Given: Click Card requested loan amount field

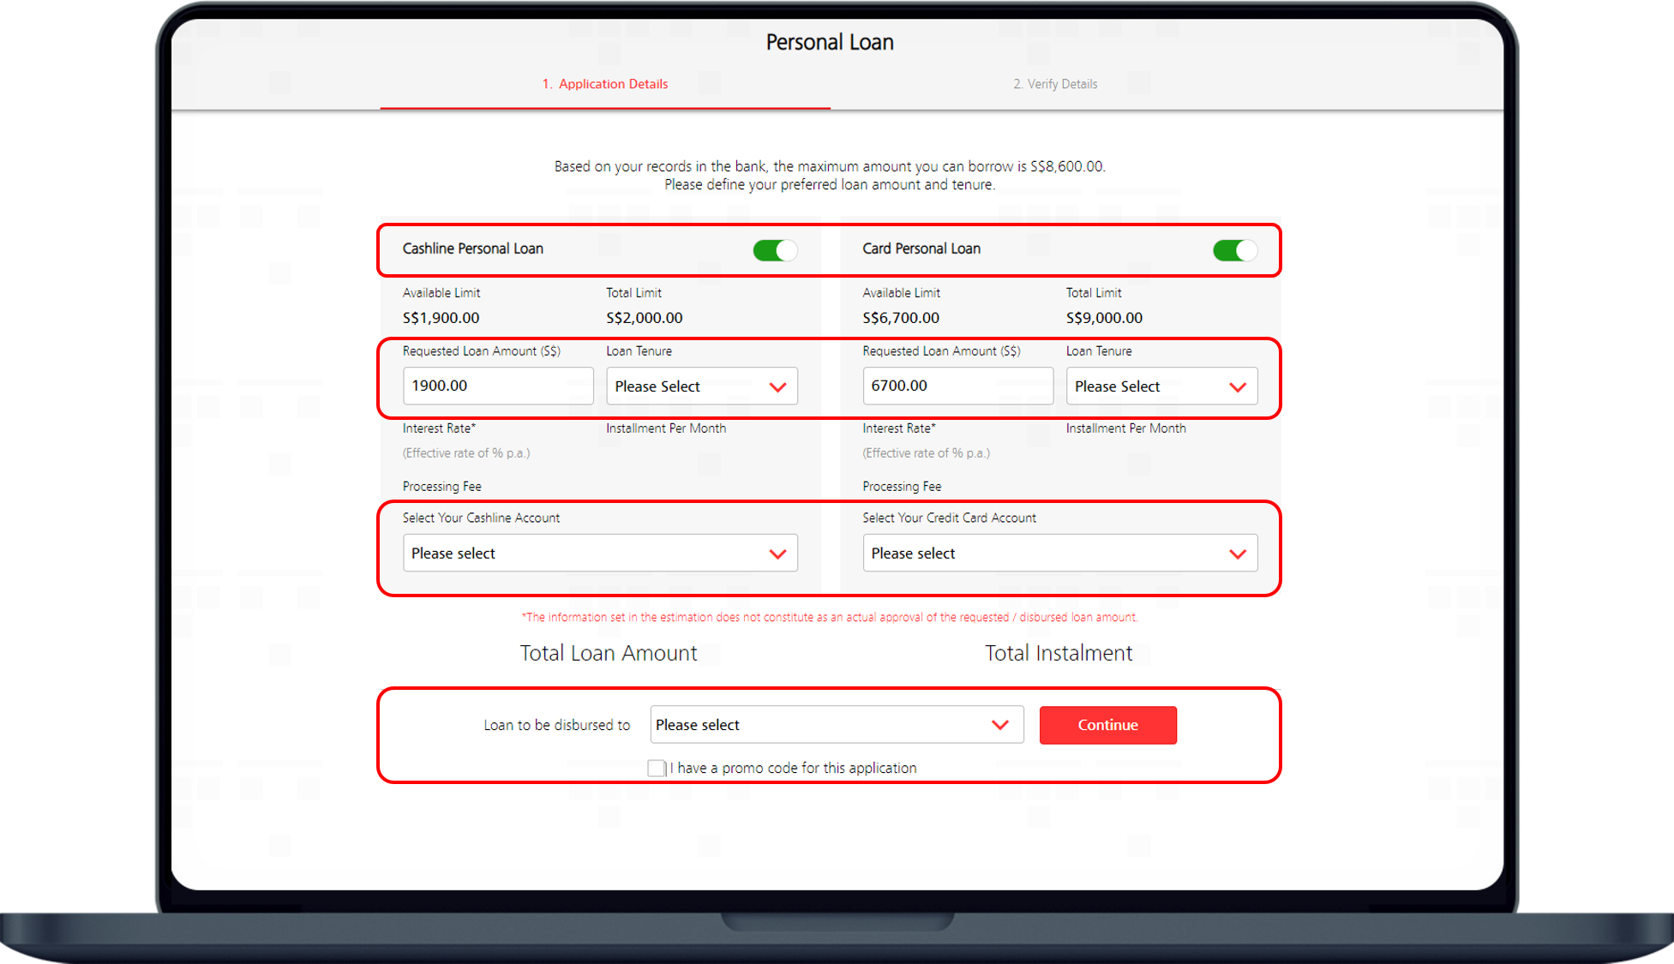Looking at the screenshot, I should [x=957, y=386].
